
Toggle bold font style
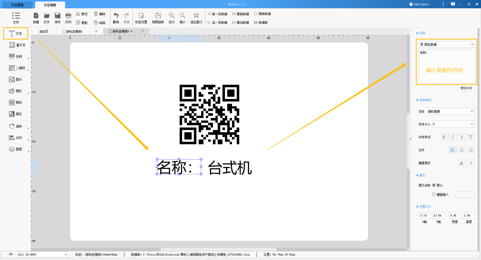[x=443, y=137]
